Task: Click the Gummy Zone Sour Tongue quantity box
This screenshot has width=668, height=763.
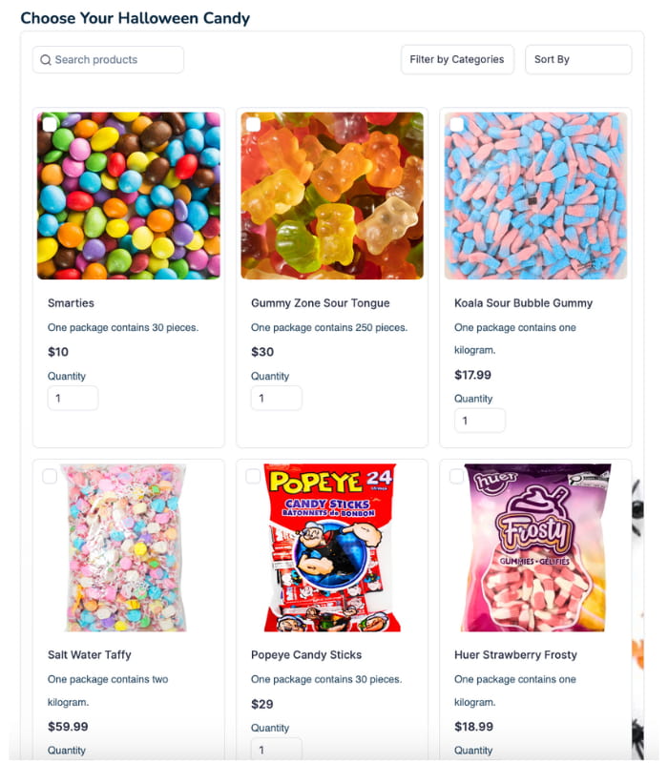Action: click(x=277, y=398)
